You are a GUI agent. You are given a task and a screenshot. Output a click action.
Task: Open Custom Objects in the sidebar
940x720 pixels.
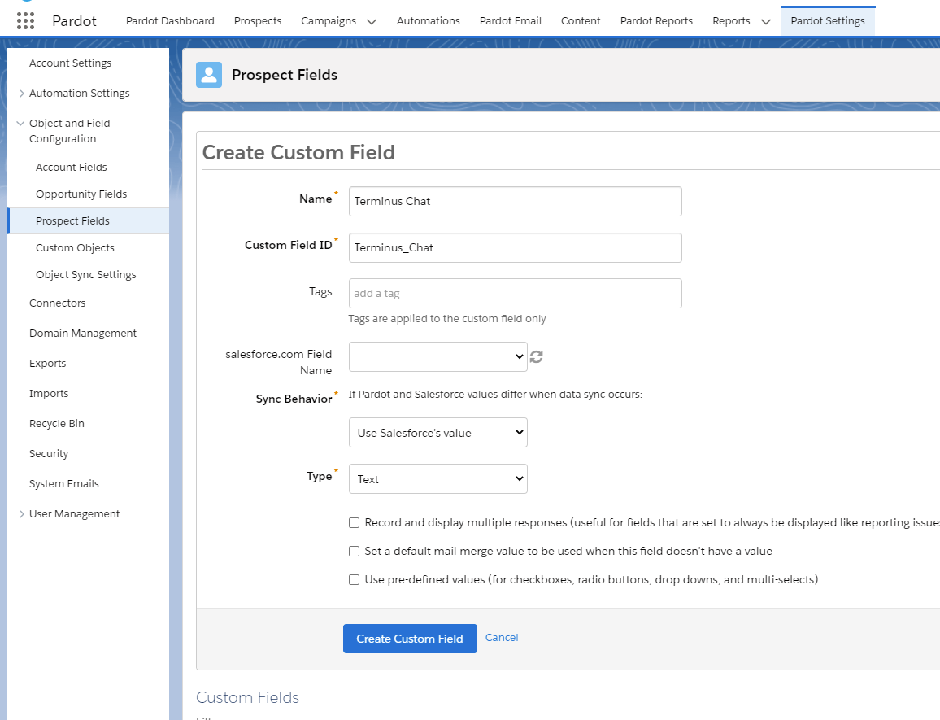coord(75,248)
